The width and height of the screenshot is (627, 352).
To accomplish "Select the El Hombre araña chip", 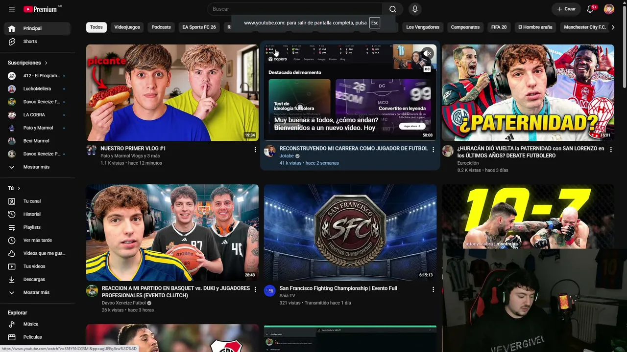I will coord(535,27).
